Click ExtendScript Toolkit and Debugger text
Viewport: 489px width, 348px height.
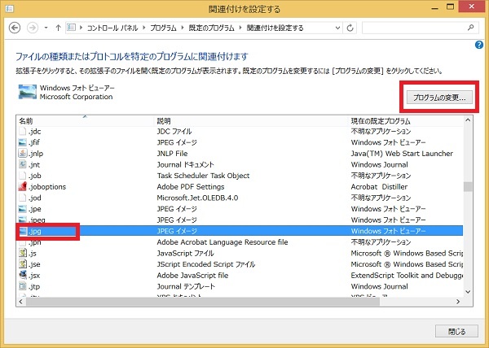coord(407,276)
